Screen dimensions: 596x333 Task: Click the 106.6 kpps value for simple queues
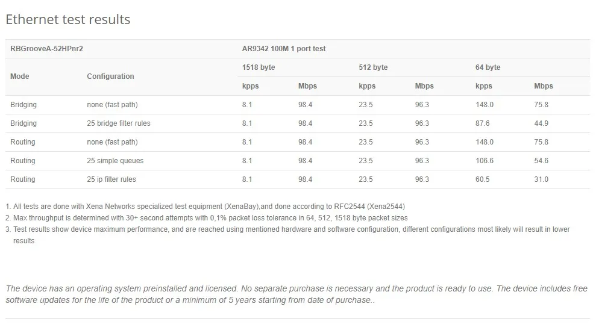485,161
